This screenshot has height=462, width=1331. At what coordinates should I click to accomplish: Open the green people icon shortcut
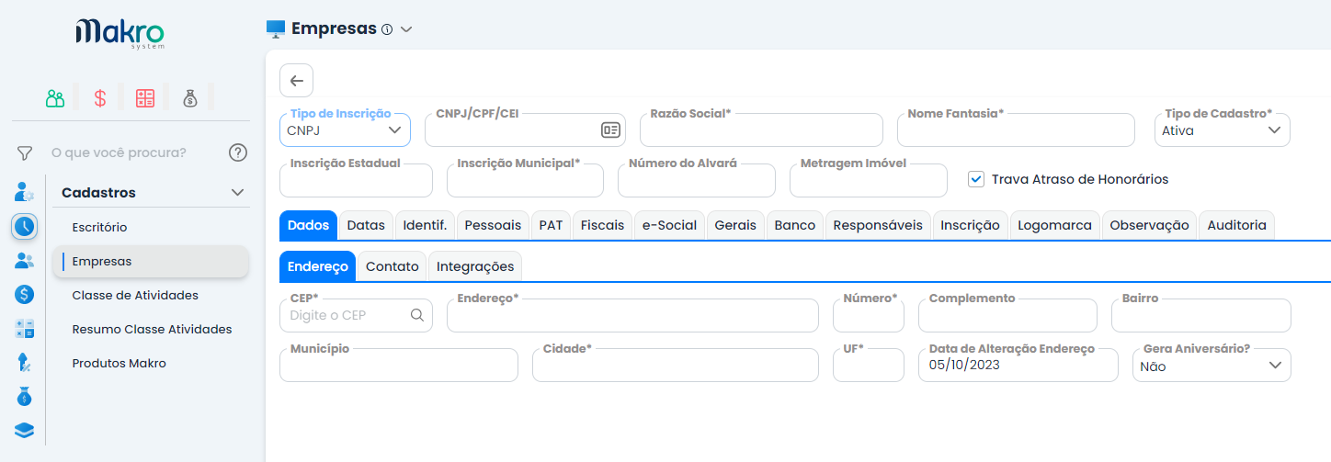click(56, 98)
